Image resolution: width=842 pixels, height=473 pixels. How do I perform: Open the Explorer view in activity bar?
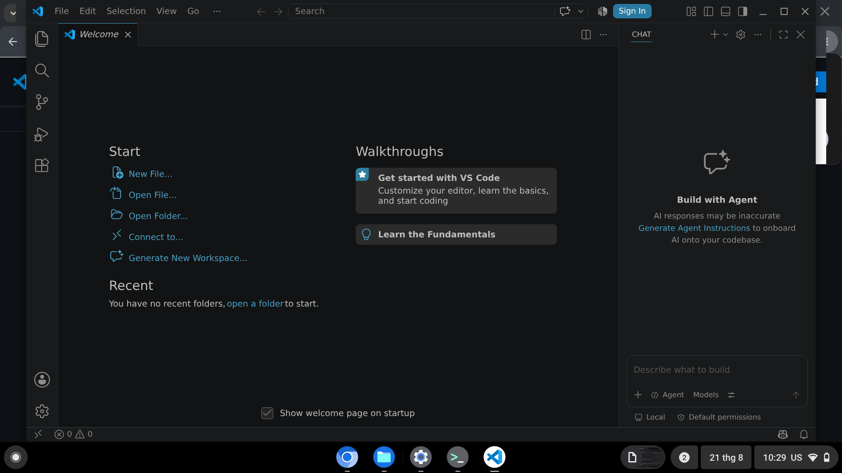tap(42, 39)
